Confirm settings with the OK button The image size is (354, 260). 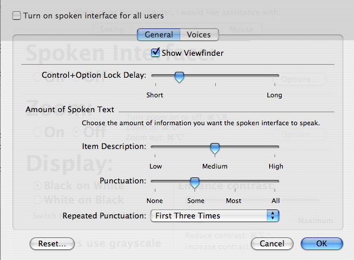(322, 243)
